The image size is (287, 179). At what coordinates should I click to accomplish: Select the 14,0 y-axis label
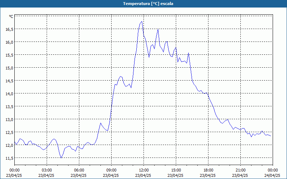[9, 94]
